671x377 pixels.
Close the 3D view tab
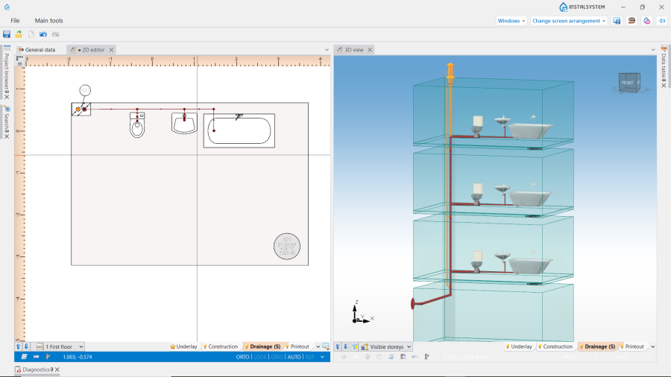click(370, 50)
